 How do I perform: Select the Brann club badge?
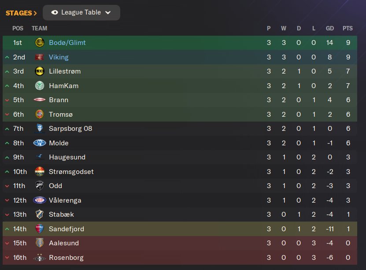click(x=40, y=100)
